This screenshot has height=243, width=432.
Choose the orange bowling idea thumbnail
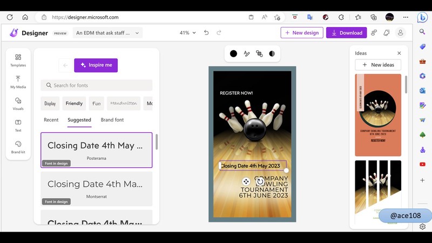pyautogui.click(x=378, y=115)
